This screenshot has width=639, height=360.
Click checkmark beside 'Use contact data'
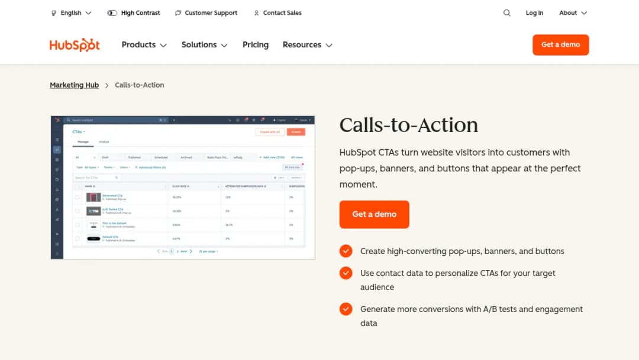(x=346, y=273)
